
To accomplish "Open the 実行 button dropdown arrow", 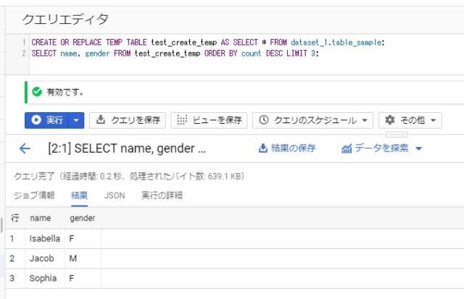I will pos(76,120).
